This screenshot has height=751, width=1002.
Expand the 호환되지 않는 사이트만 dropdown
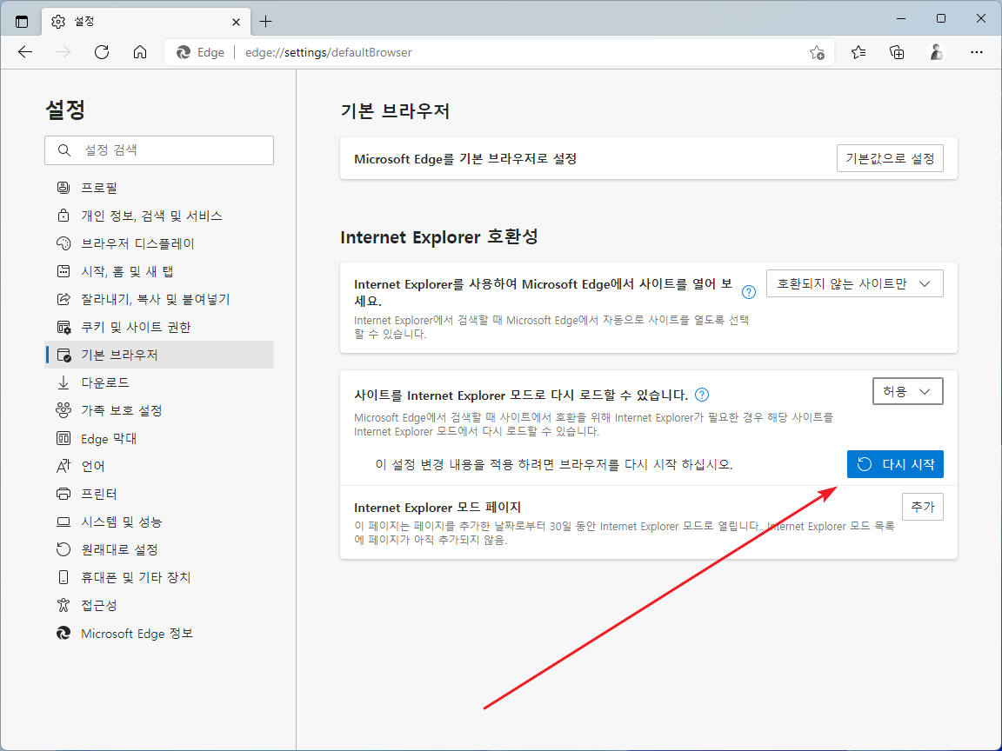(854, 283)
